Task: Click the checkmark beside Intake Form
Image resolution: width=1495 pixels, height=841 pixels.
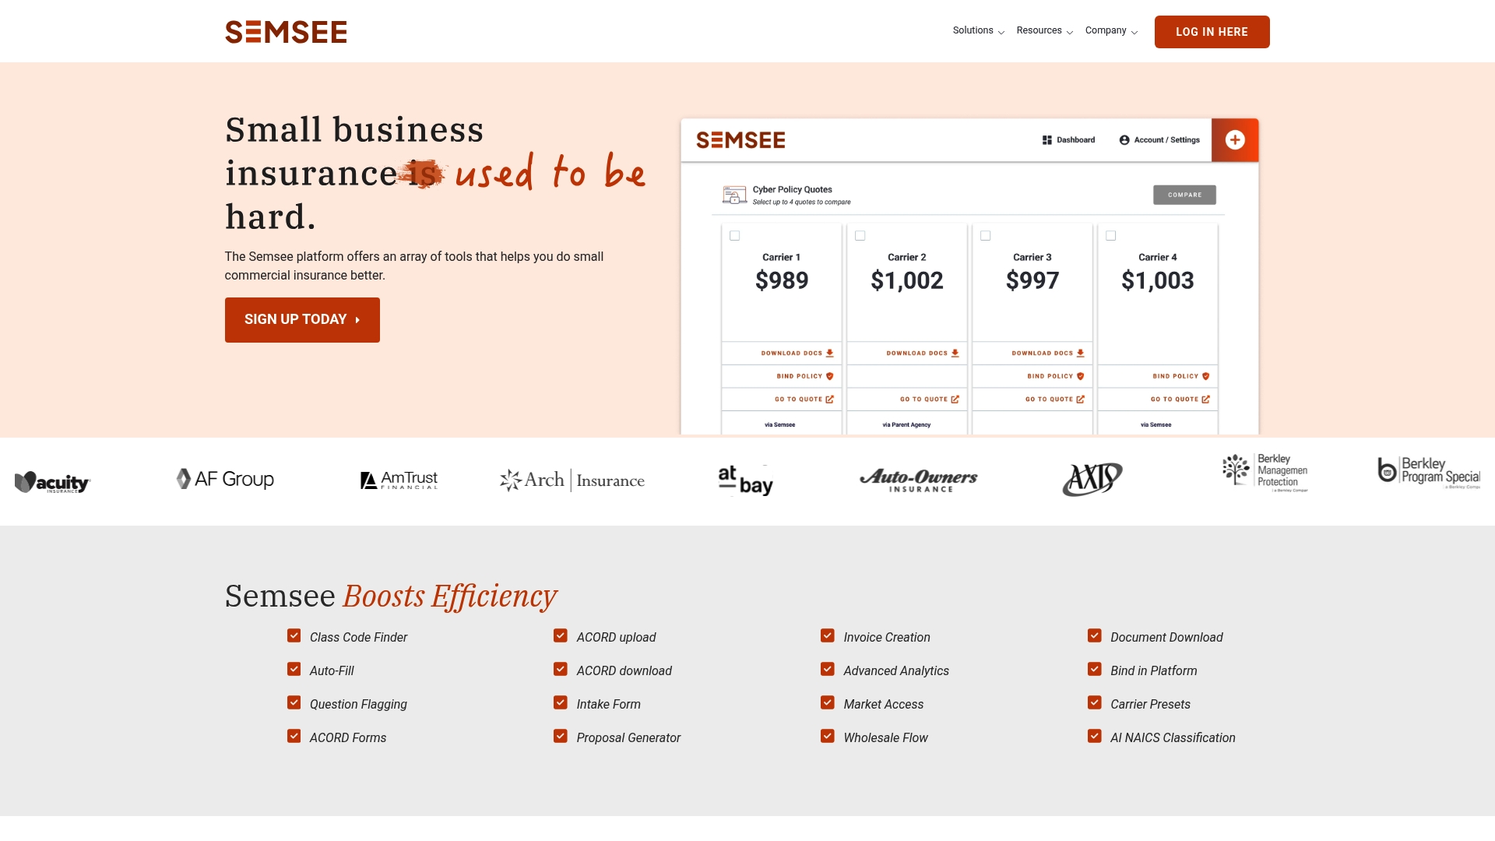Action: click(x=560, y=703)
